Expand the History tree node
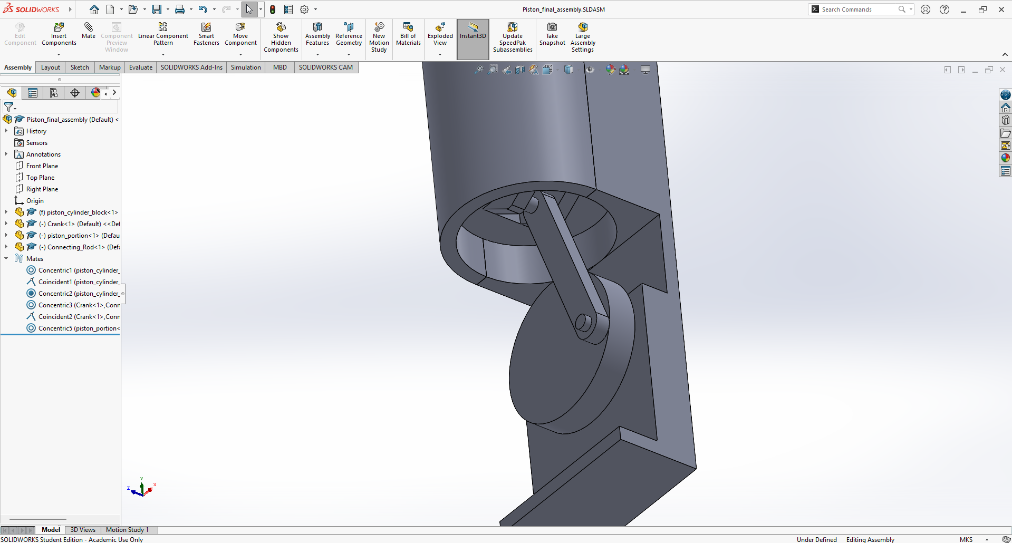 6,131
